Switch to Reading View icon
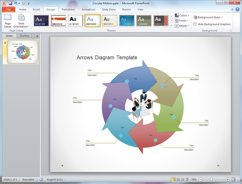 [183, 180]
